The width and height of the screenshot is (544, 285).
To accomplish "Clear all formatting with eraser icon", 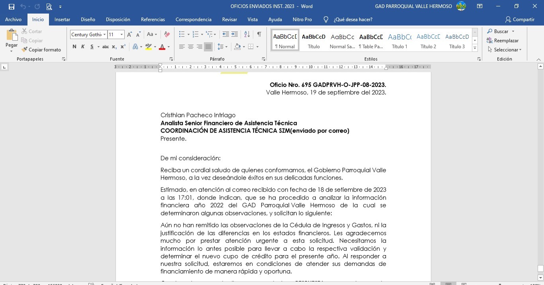I will (x=167, y=35).
